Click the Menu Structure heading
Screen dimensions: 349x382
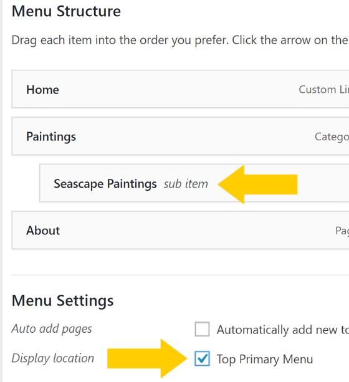tap(66, 11)
